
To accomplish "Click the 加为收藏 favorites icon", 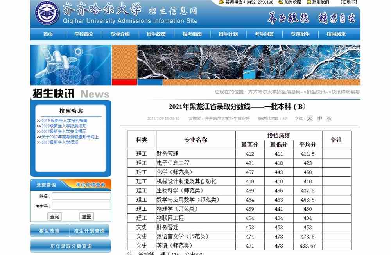I will coord(281,2).
